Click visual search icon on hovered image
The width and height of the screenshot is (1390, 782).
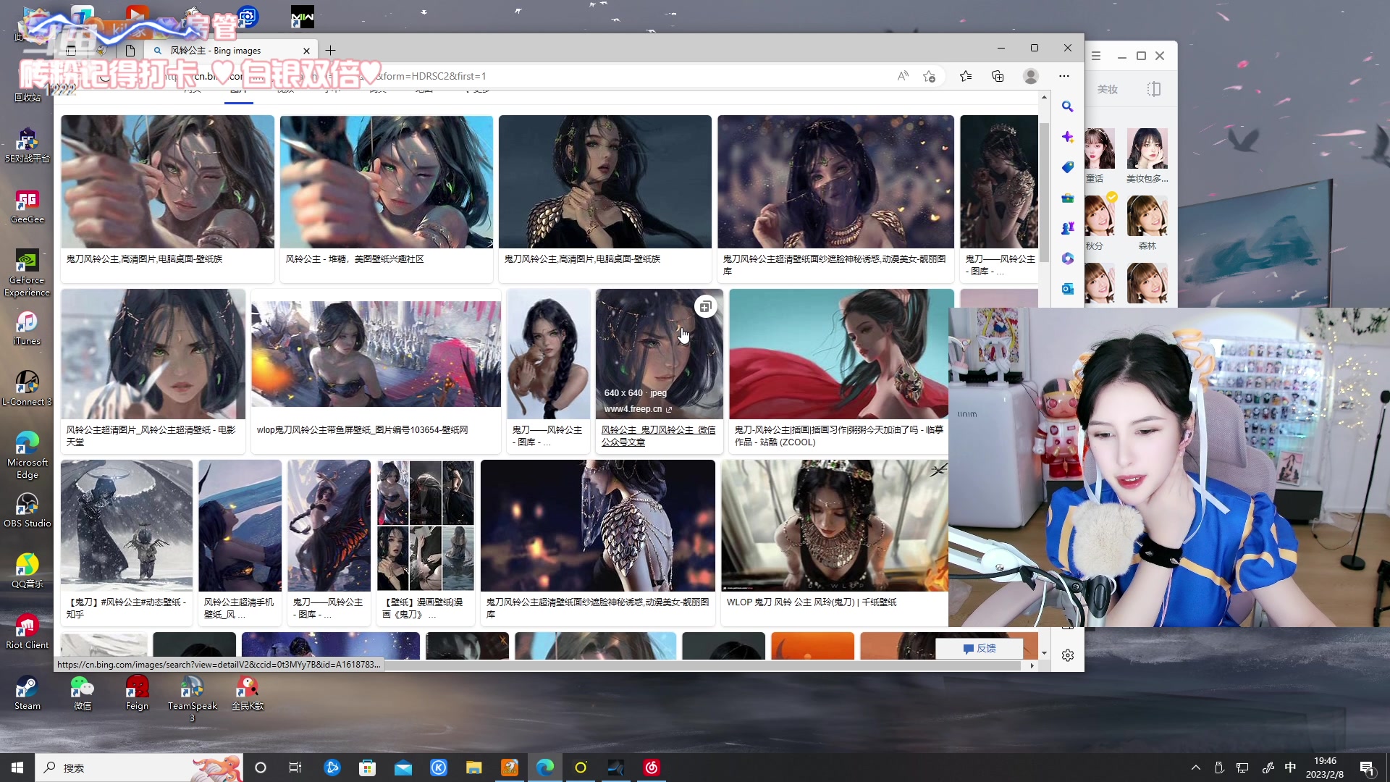point(705,307)
